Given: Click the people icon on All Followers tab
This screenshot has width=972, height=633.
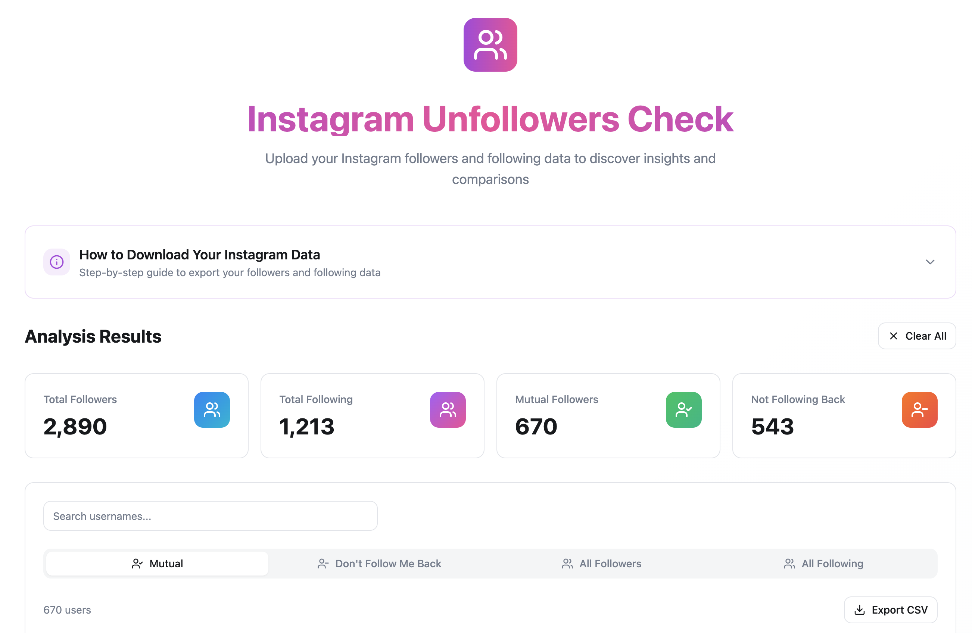Looking at the screenshot, I should click(567, 563).
